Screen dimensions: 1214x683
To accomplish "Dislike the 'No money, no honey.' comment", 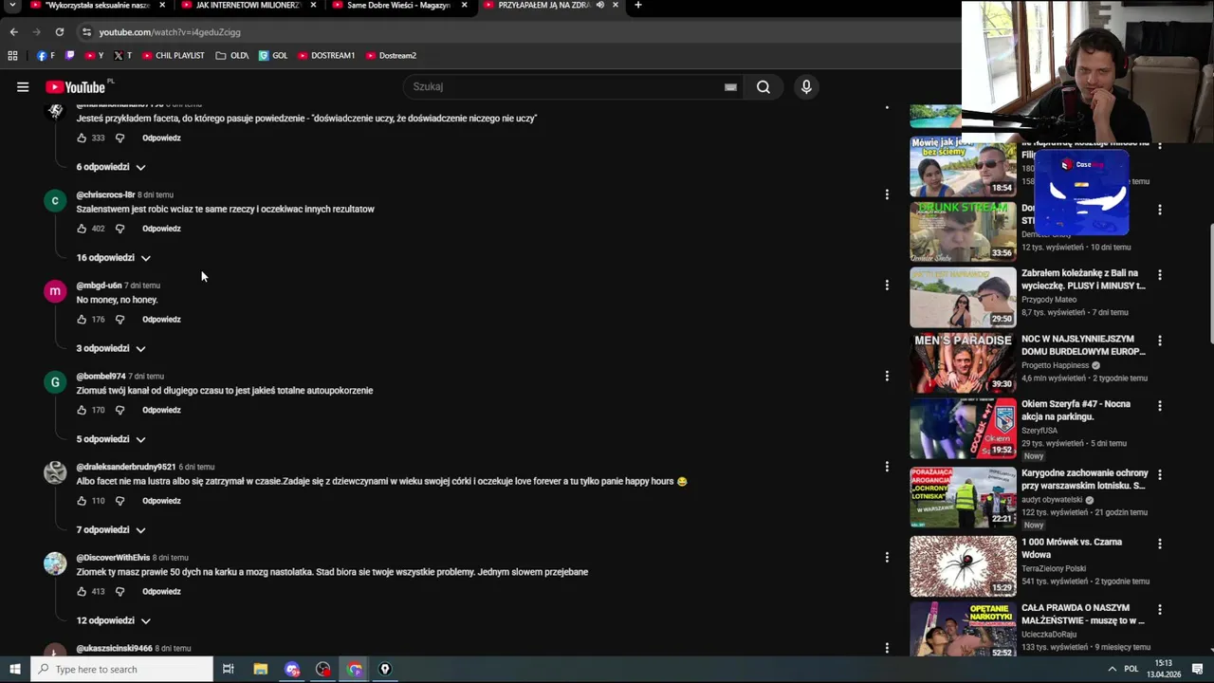I will click(x=120, y=320).
